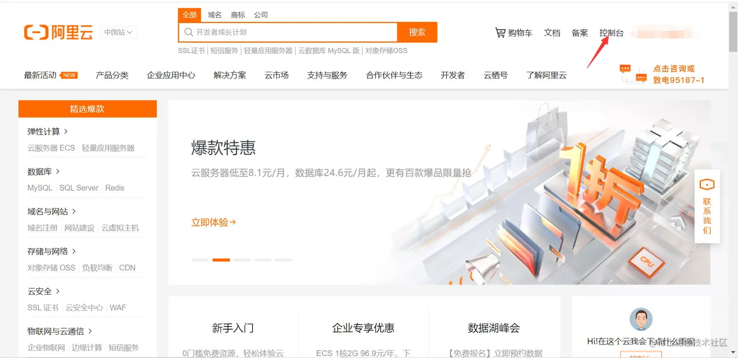The image size is (738, 358).
Task: Click the orange 搜索 button
Action: (x=417, y=32)
